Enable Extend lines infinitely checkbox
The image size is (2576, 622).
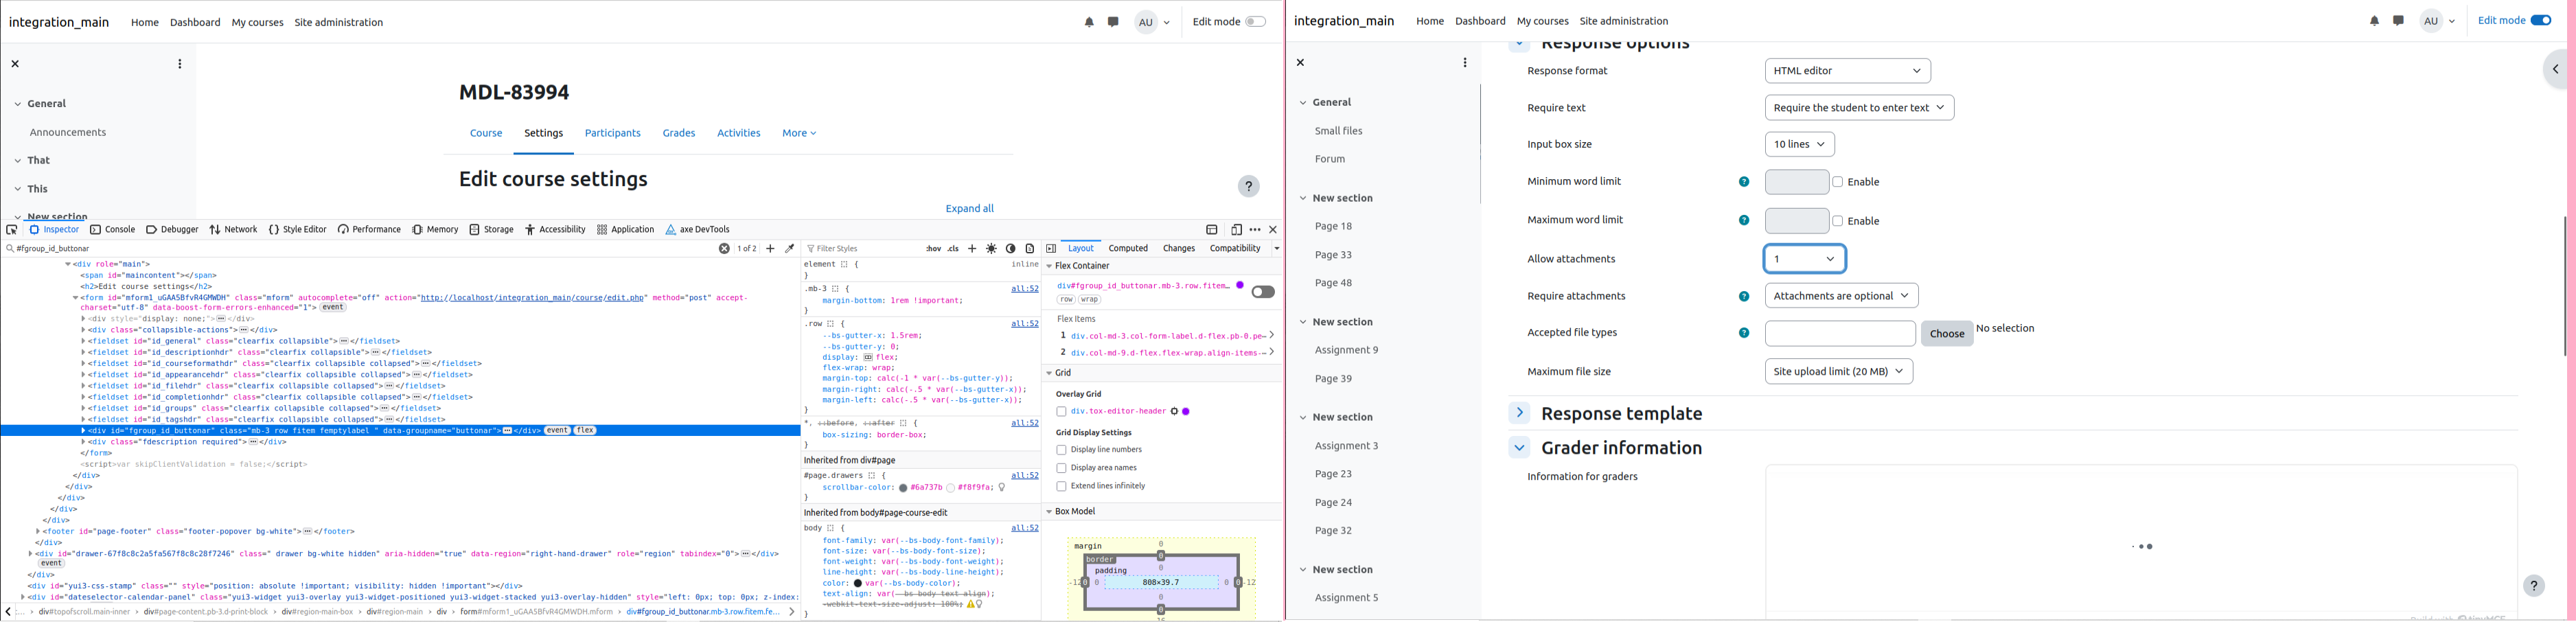point(1061,487)
